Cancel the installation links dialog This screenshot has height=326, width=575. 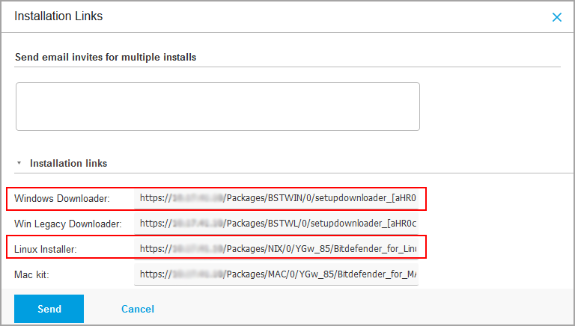[137, 309]
